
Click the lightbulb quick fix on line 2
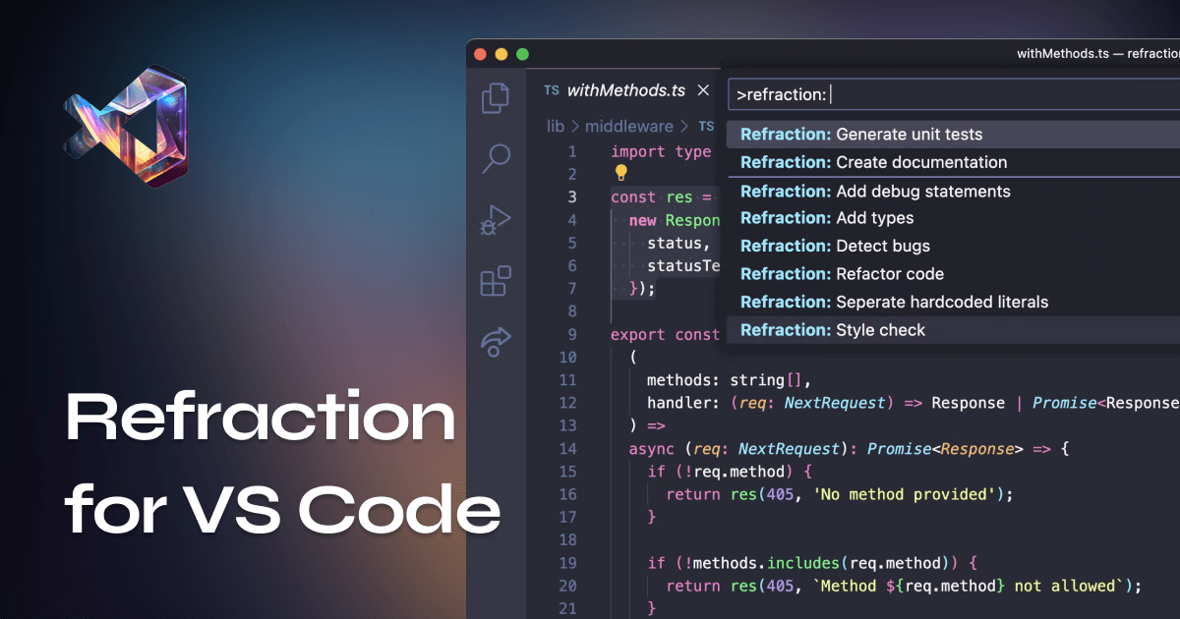(623, 174)
